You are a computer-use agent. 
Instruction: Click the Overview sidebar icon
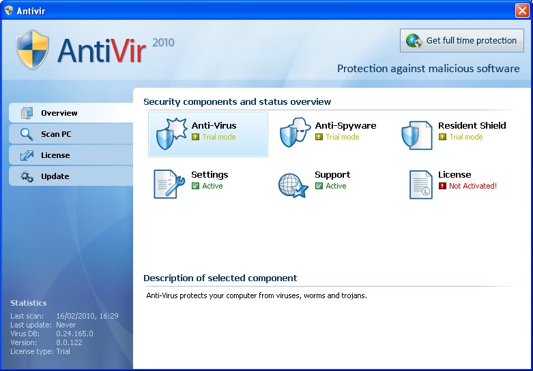click(x=27, y=113)
